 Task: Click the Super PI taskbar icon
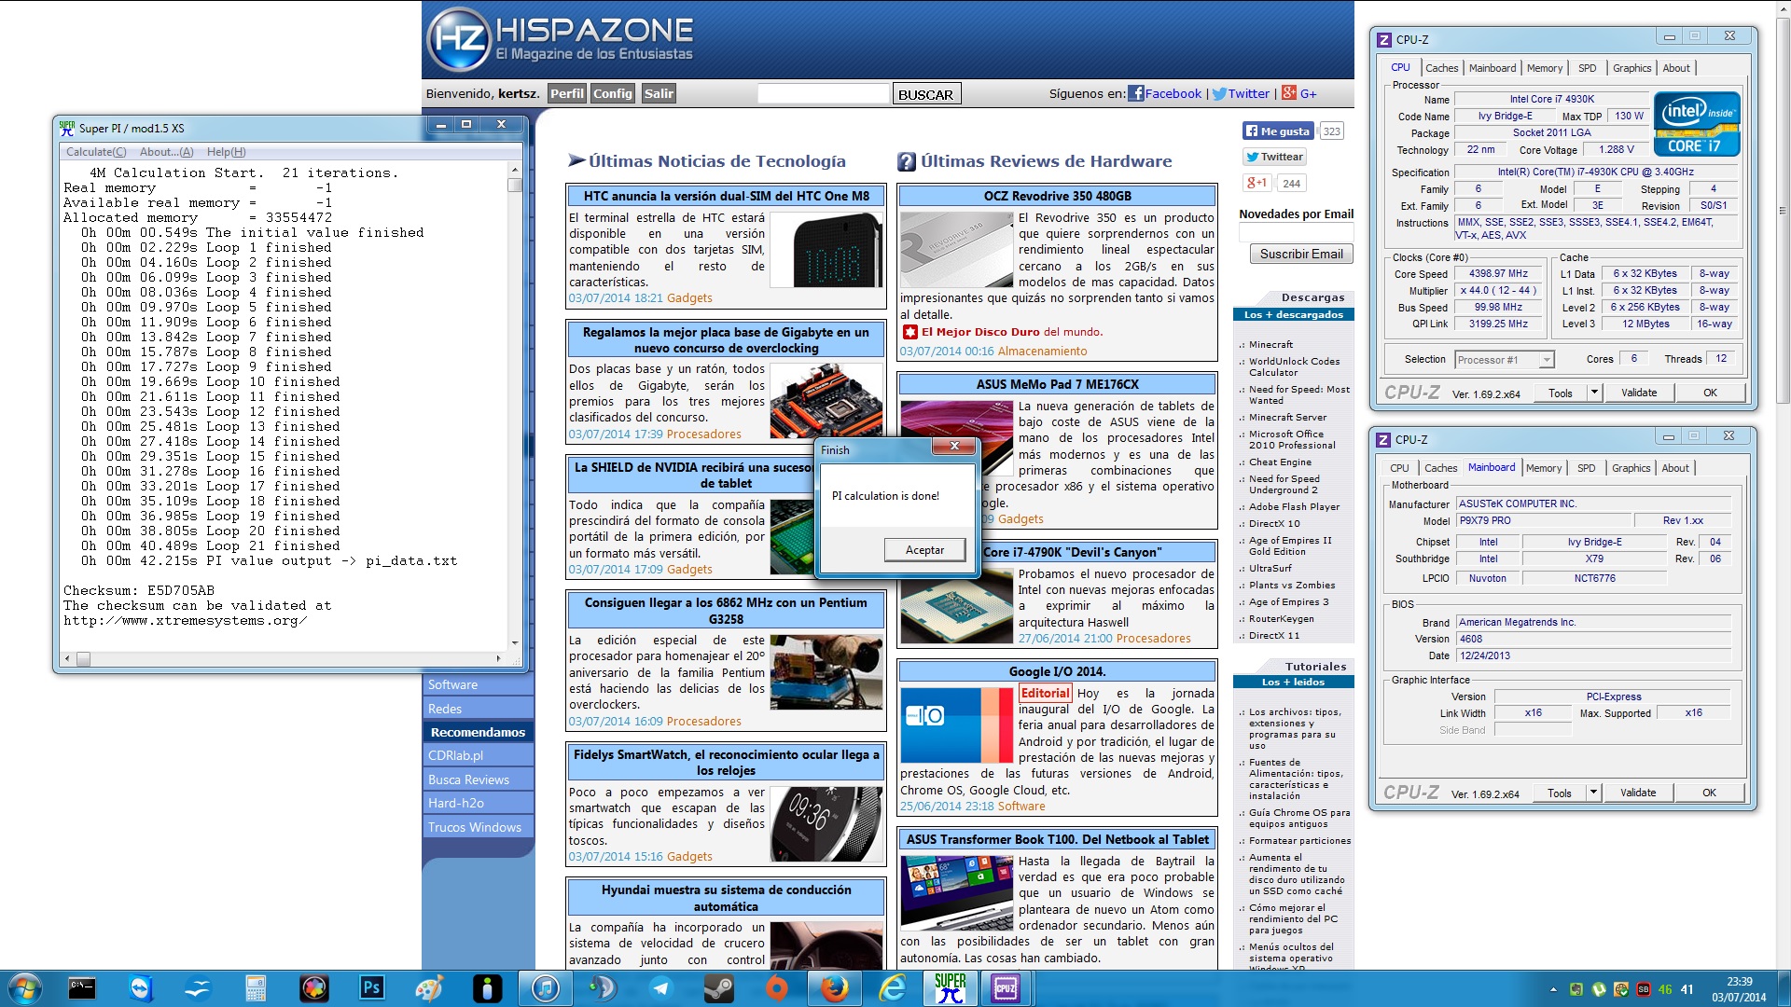point(950,987)
